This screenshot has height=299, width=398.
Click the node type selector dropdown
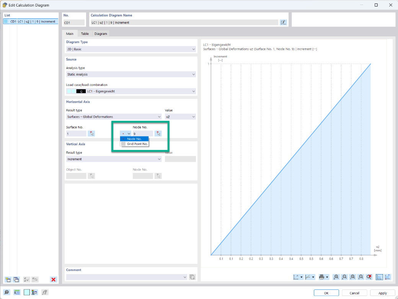[126, 133]
